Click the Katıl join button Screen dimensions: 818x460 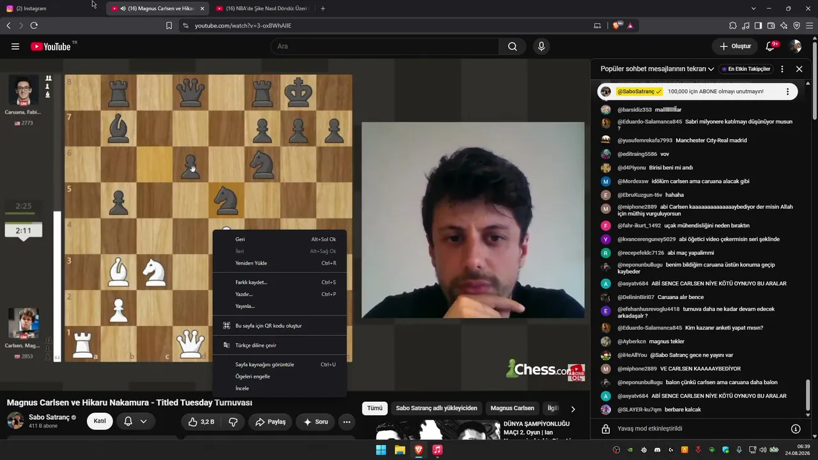100,422
